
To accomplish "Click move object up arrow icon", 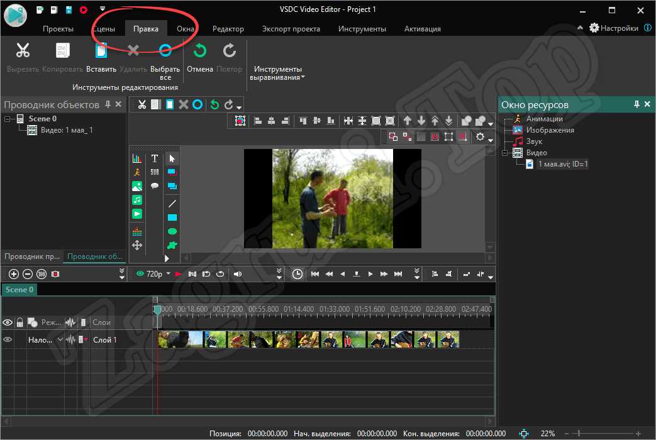I will point(407,121).
